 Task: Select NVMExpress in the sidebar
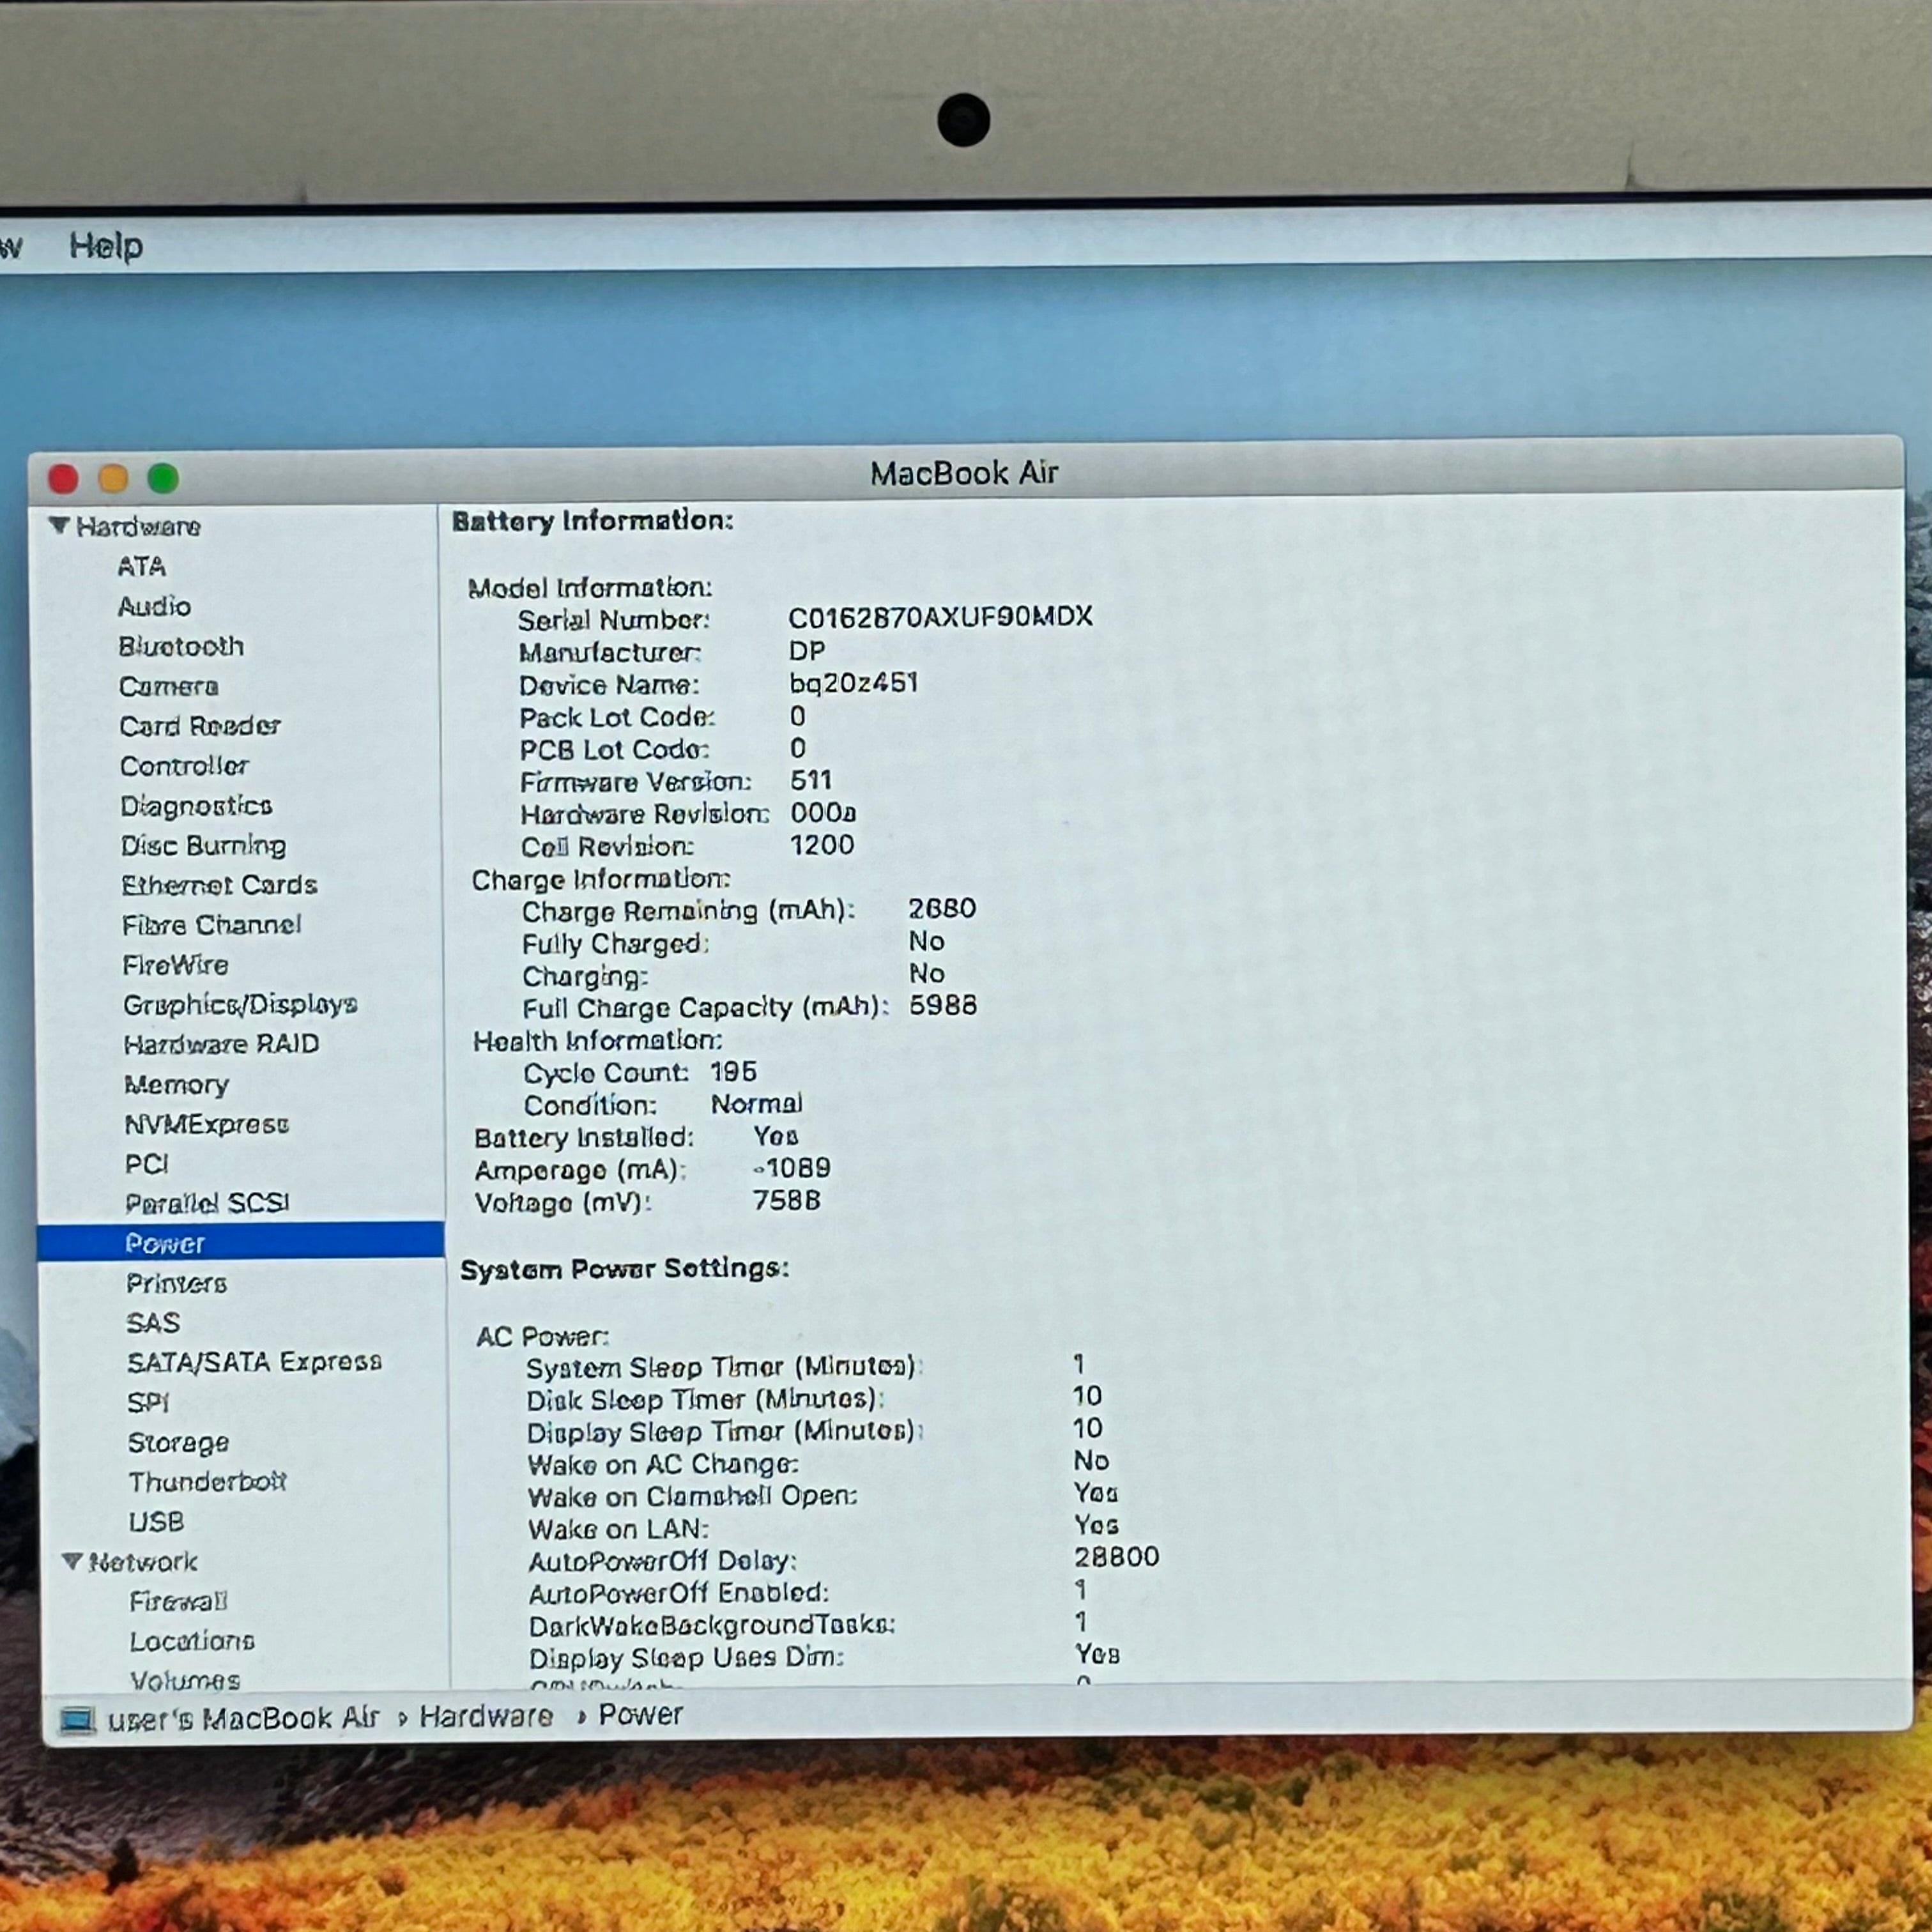pyautogui.click(x=206, y=1124)
